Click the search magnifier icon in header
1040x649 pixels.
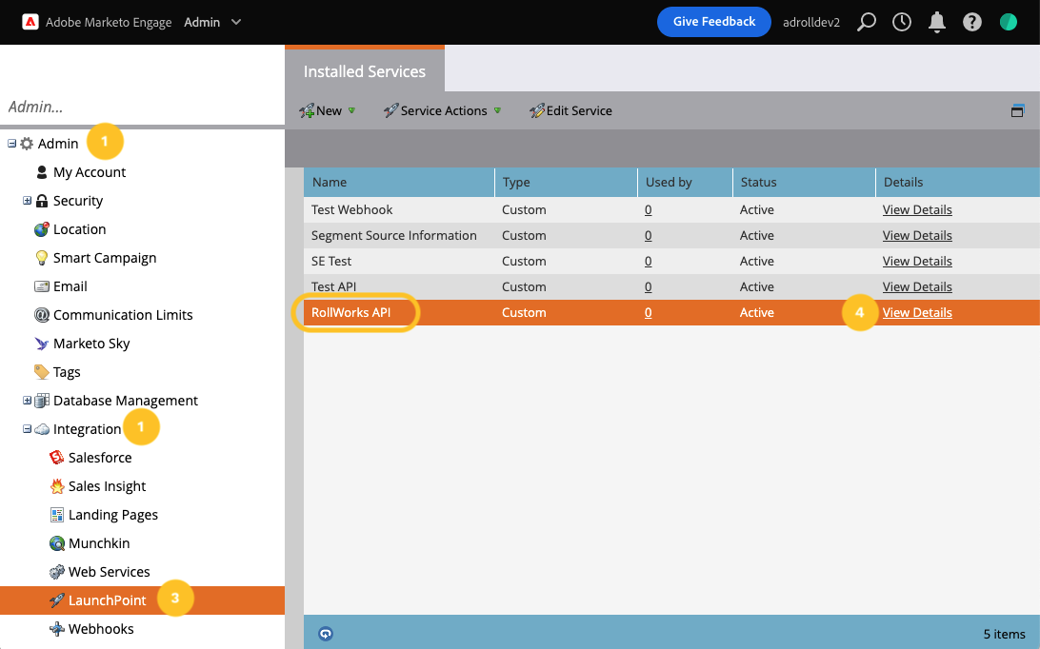866,22
